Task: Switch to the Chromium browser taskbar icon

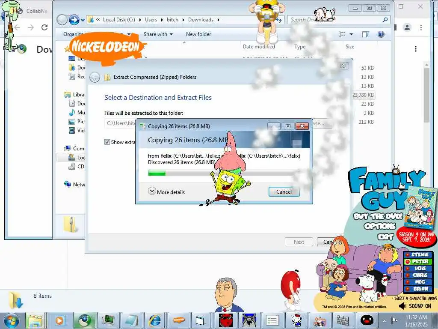Action: tap(84, 320)
